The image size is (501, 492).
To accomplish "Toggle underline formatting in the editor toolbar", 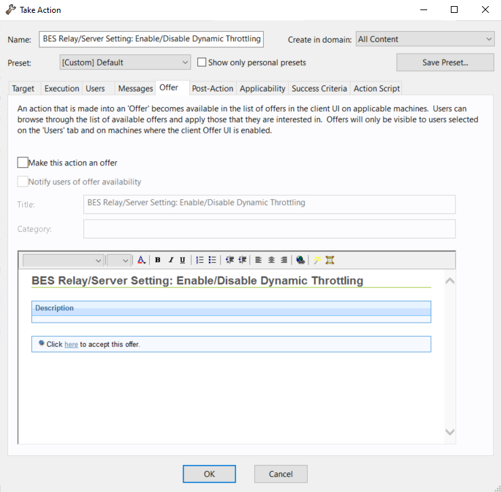I will (182, 260).
